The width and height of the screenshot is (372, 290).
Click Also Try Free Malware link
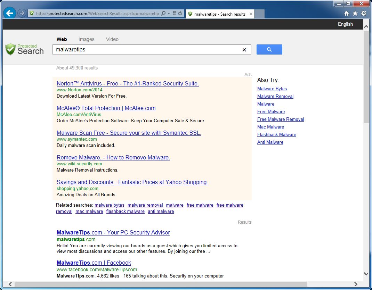(x=271, y=111)
